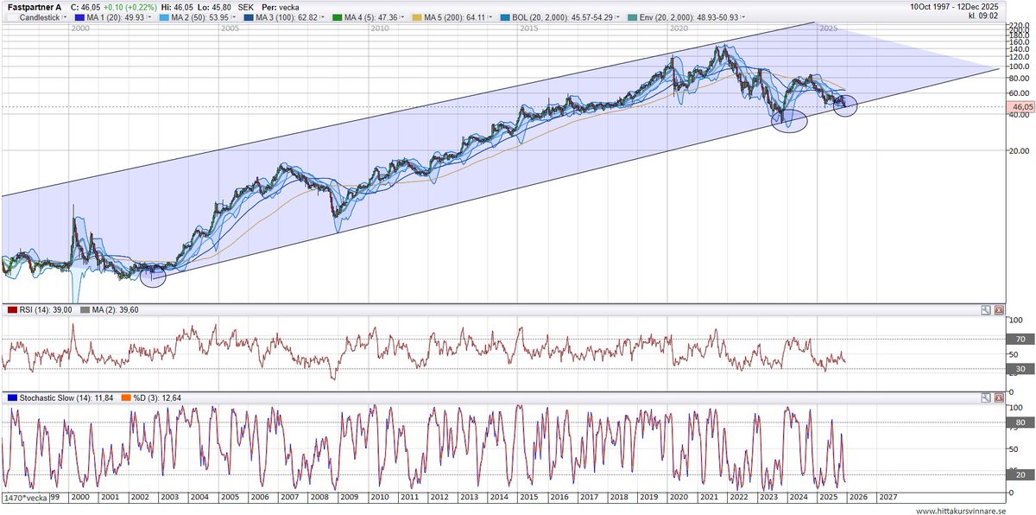Open Stochastic Slow settings wrench icon

pyautogui.click(x=985, y=397)
